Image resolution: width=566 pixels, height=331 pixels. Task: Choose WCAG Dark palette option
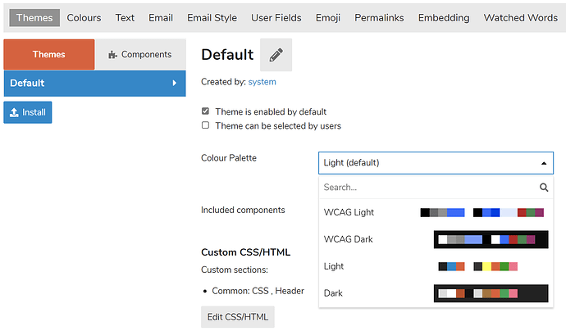pos(436,239)
